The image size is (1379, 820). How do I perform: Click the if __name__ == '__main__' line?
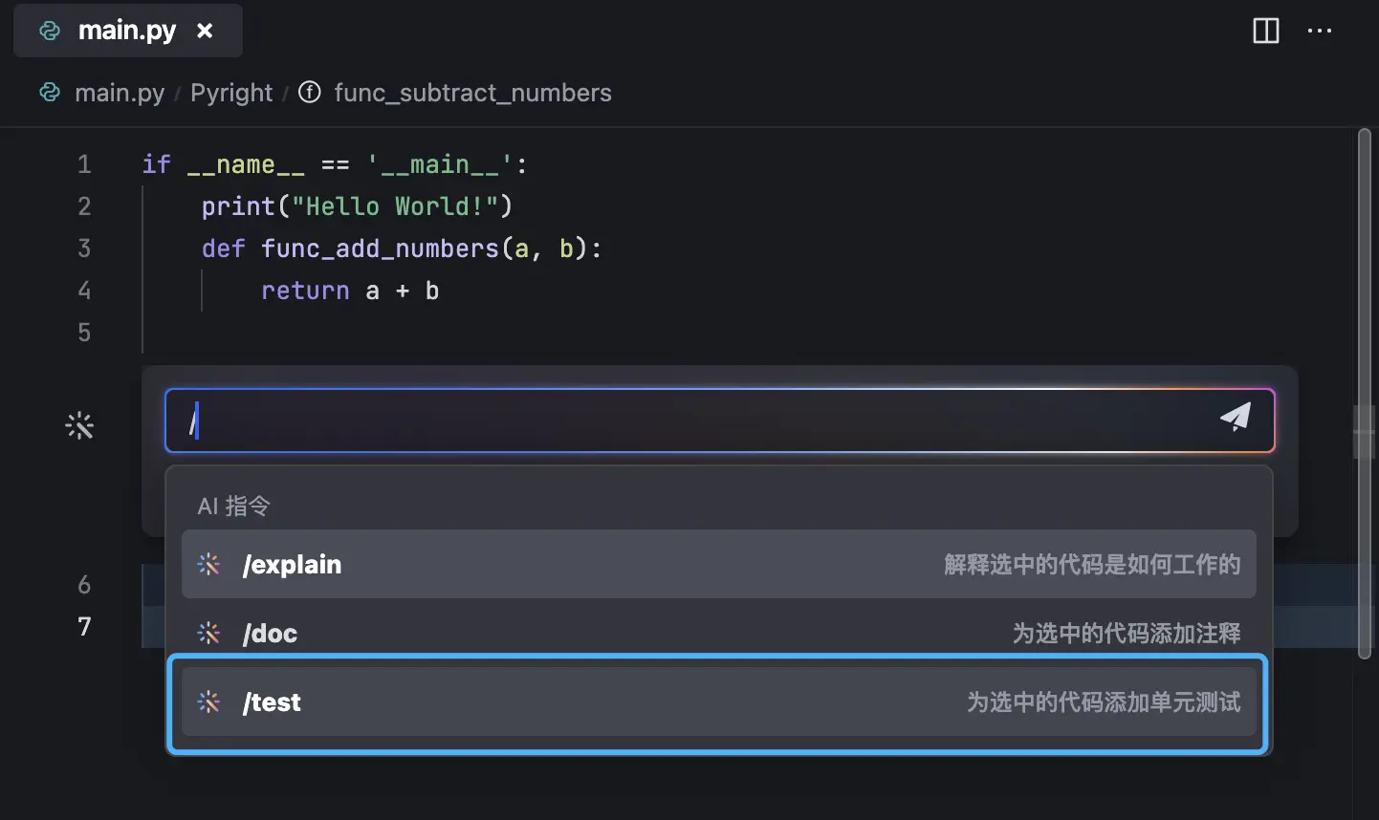pyautogui.click(x=335, y=164)
